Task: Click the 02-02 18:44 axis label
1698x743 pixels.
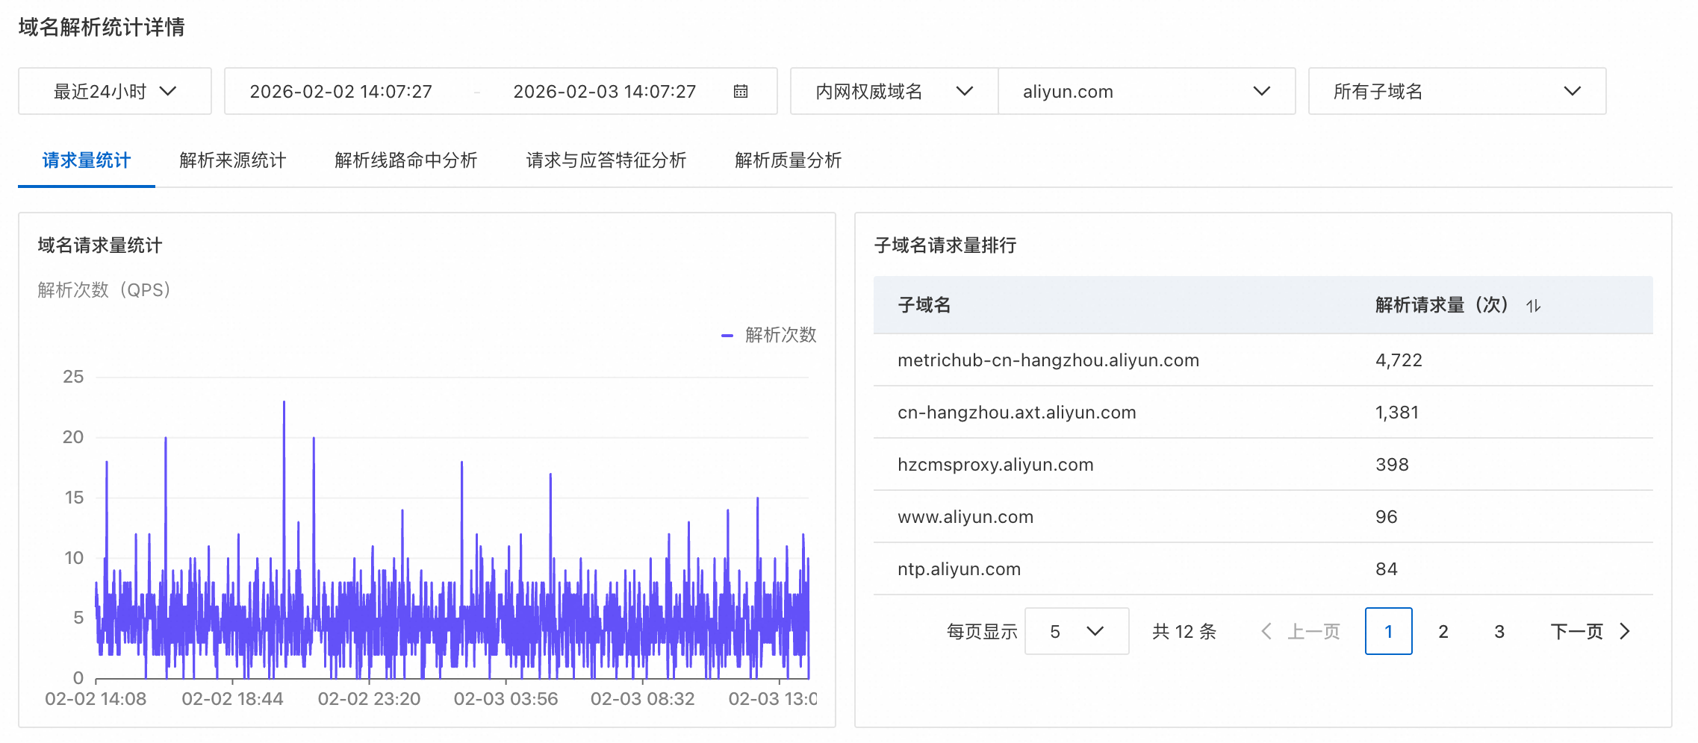Action: 232,699
